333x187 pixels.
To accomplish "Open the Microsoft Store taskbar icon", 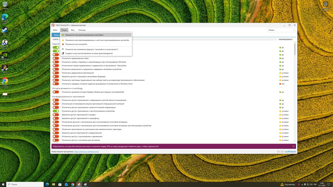I will pyautogui.click(x=60, y=184).
